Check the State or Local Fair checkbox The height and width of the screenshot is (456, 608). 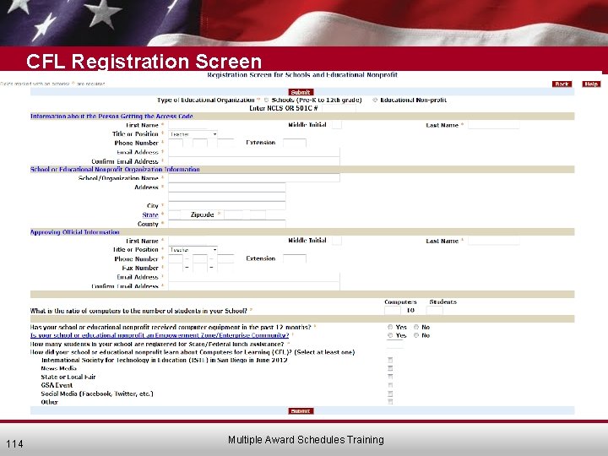tap(390, 377)
